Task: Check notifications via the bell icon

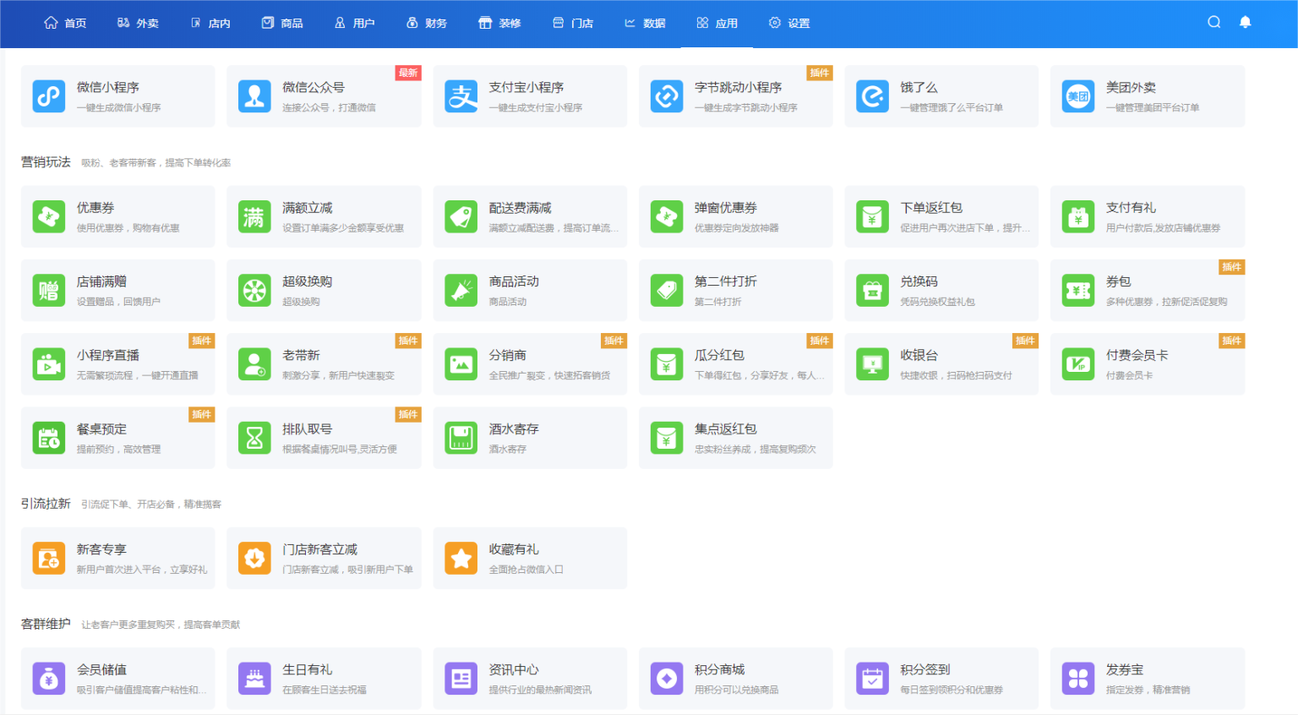Action: [x=1245, y=21]
